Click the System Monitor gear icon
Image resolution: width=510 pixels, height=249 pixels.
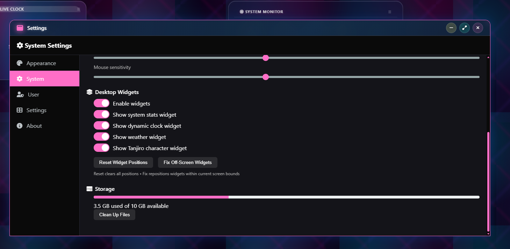click(241, 11)
